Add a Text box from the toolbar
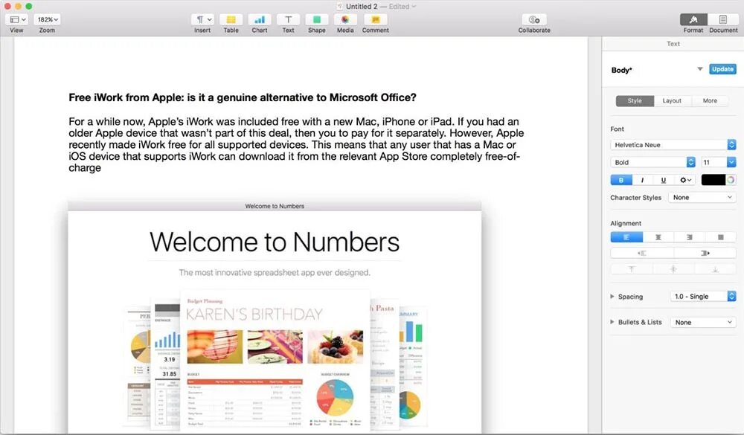 (x=288, y=19)
